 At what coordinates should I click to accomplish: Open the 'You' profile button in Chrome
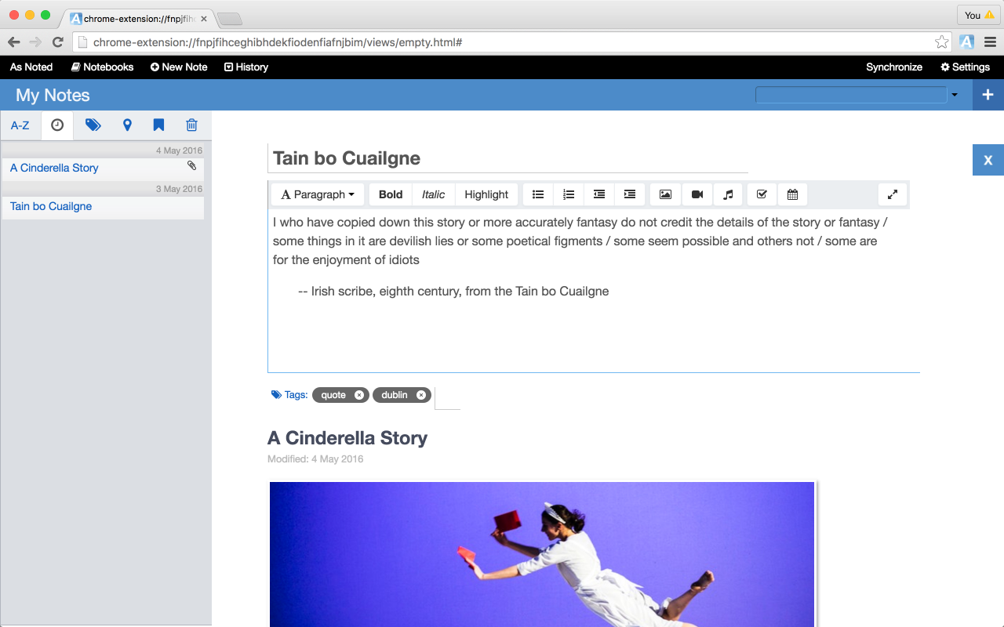(979, 15)
